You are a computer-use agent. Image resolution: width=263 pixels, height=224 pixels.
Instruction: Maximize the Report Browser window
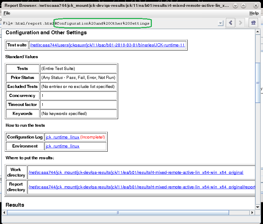pyautogui.click(x=246, y=6)
